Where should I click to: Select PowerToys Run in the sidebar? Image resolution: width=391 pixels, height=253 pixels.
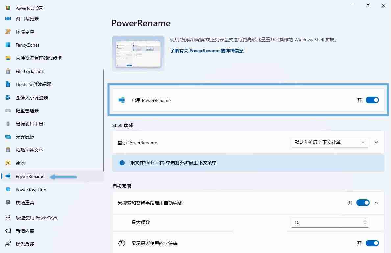[31, 190]
